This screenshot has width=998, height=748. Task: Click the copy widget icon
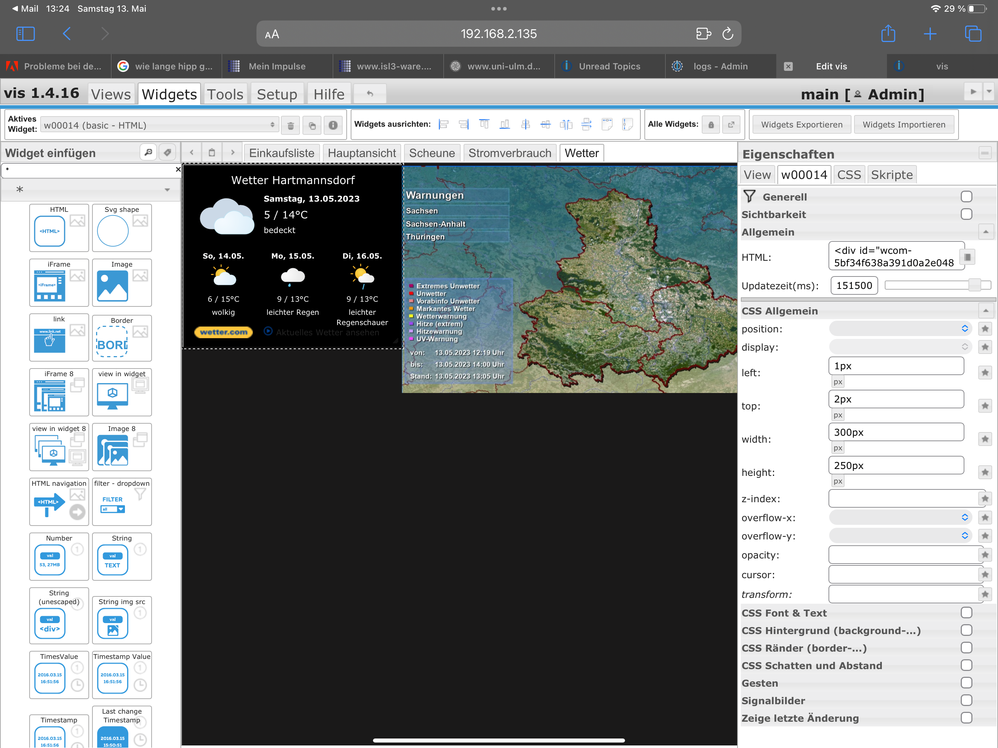tap(312, 125)
